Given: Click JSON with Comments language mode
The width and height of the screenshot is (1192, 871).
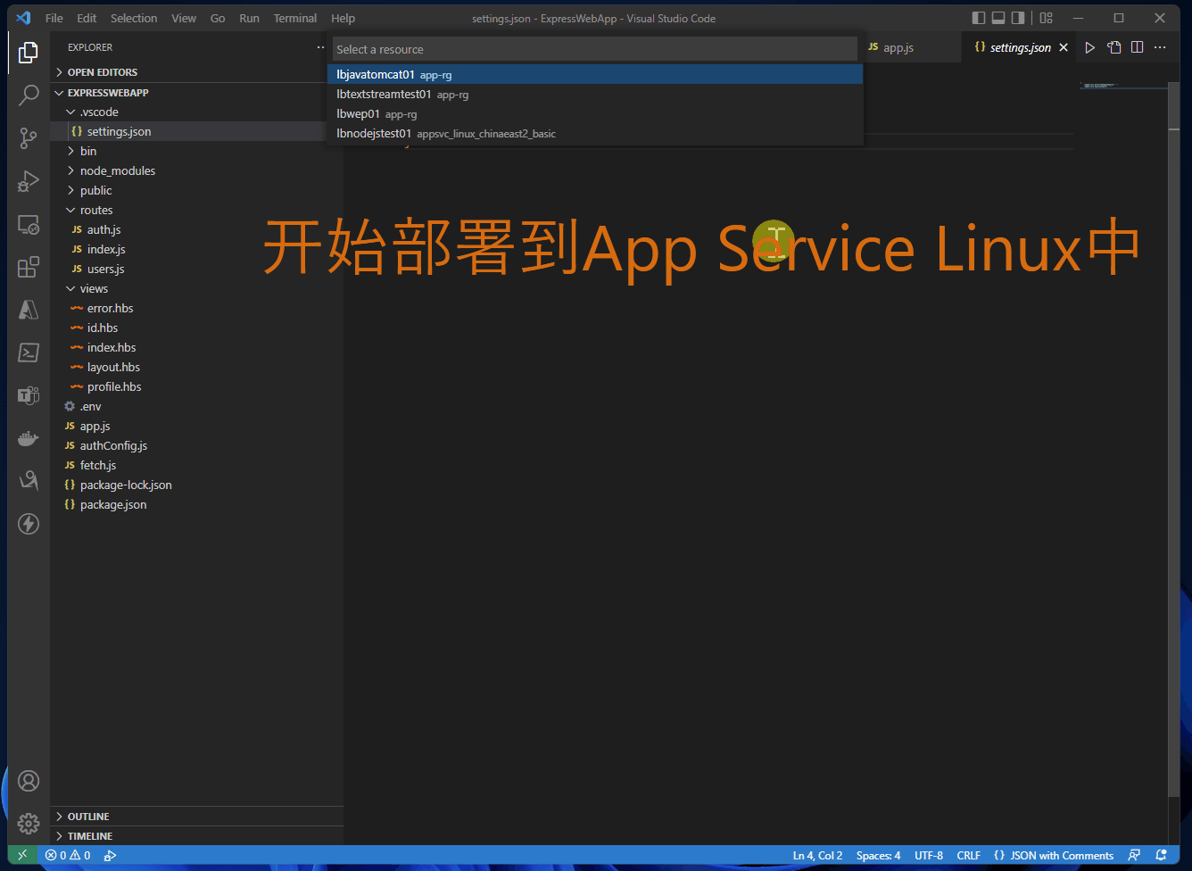Looking at the screenshot, I should (x=1061, y=856).
